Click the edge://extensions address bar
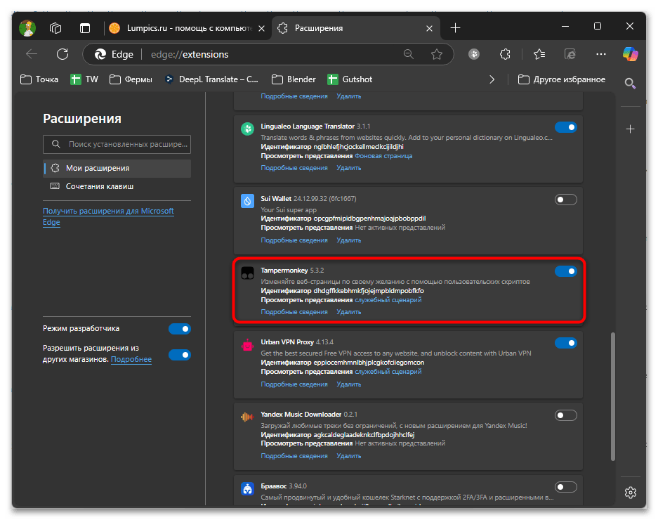 pos(268,54)
